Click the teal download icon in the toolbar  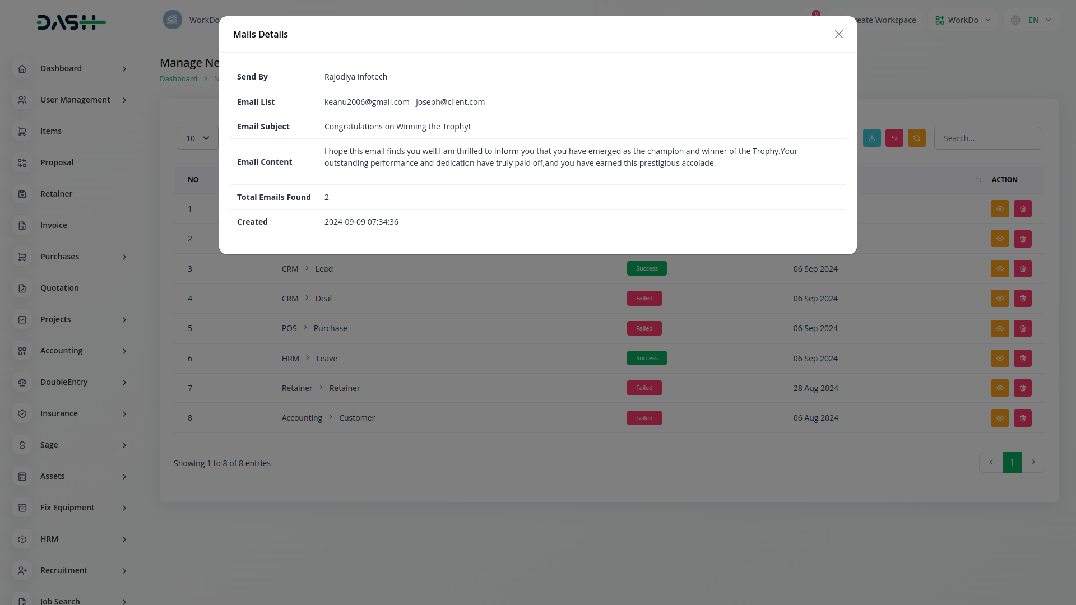click(x=871, y=138)
